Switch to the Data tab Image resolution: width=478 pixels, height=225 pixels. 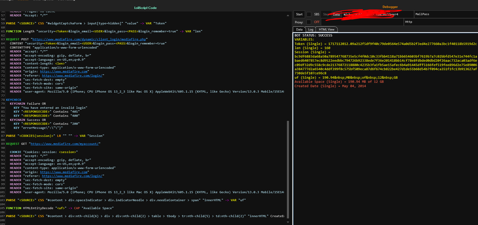tap(299, 29)
